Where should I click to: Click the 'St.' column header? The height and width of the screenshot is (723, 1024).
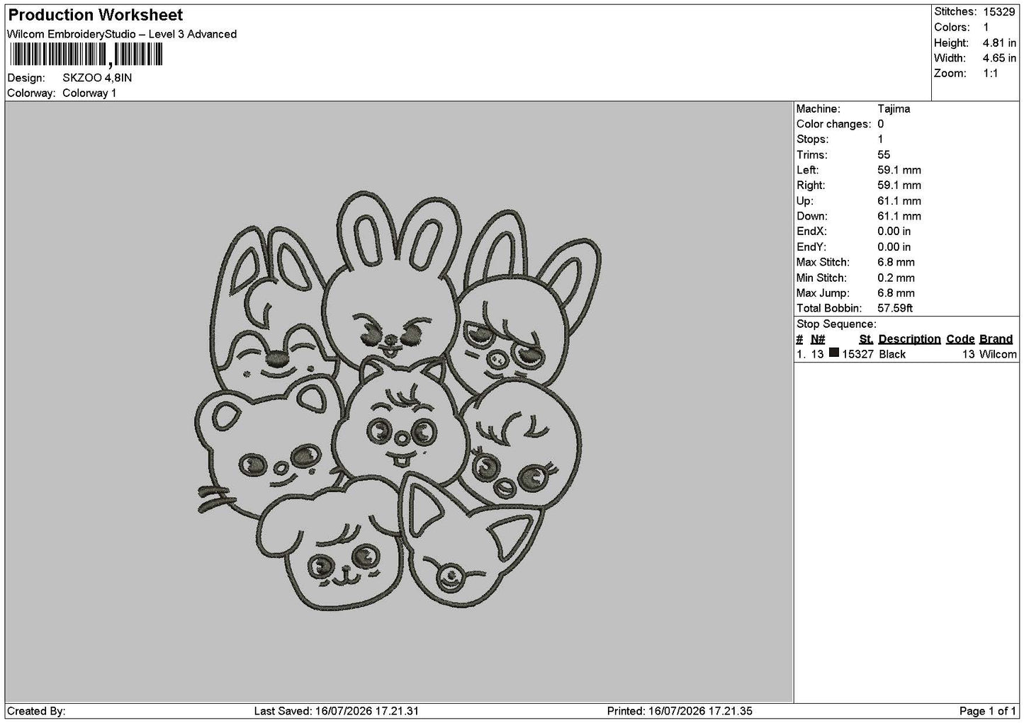(866, 339)
